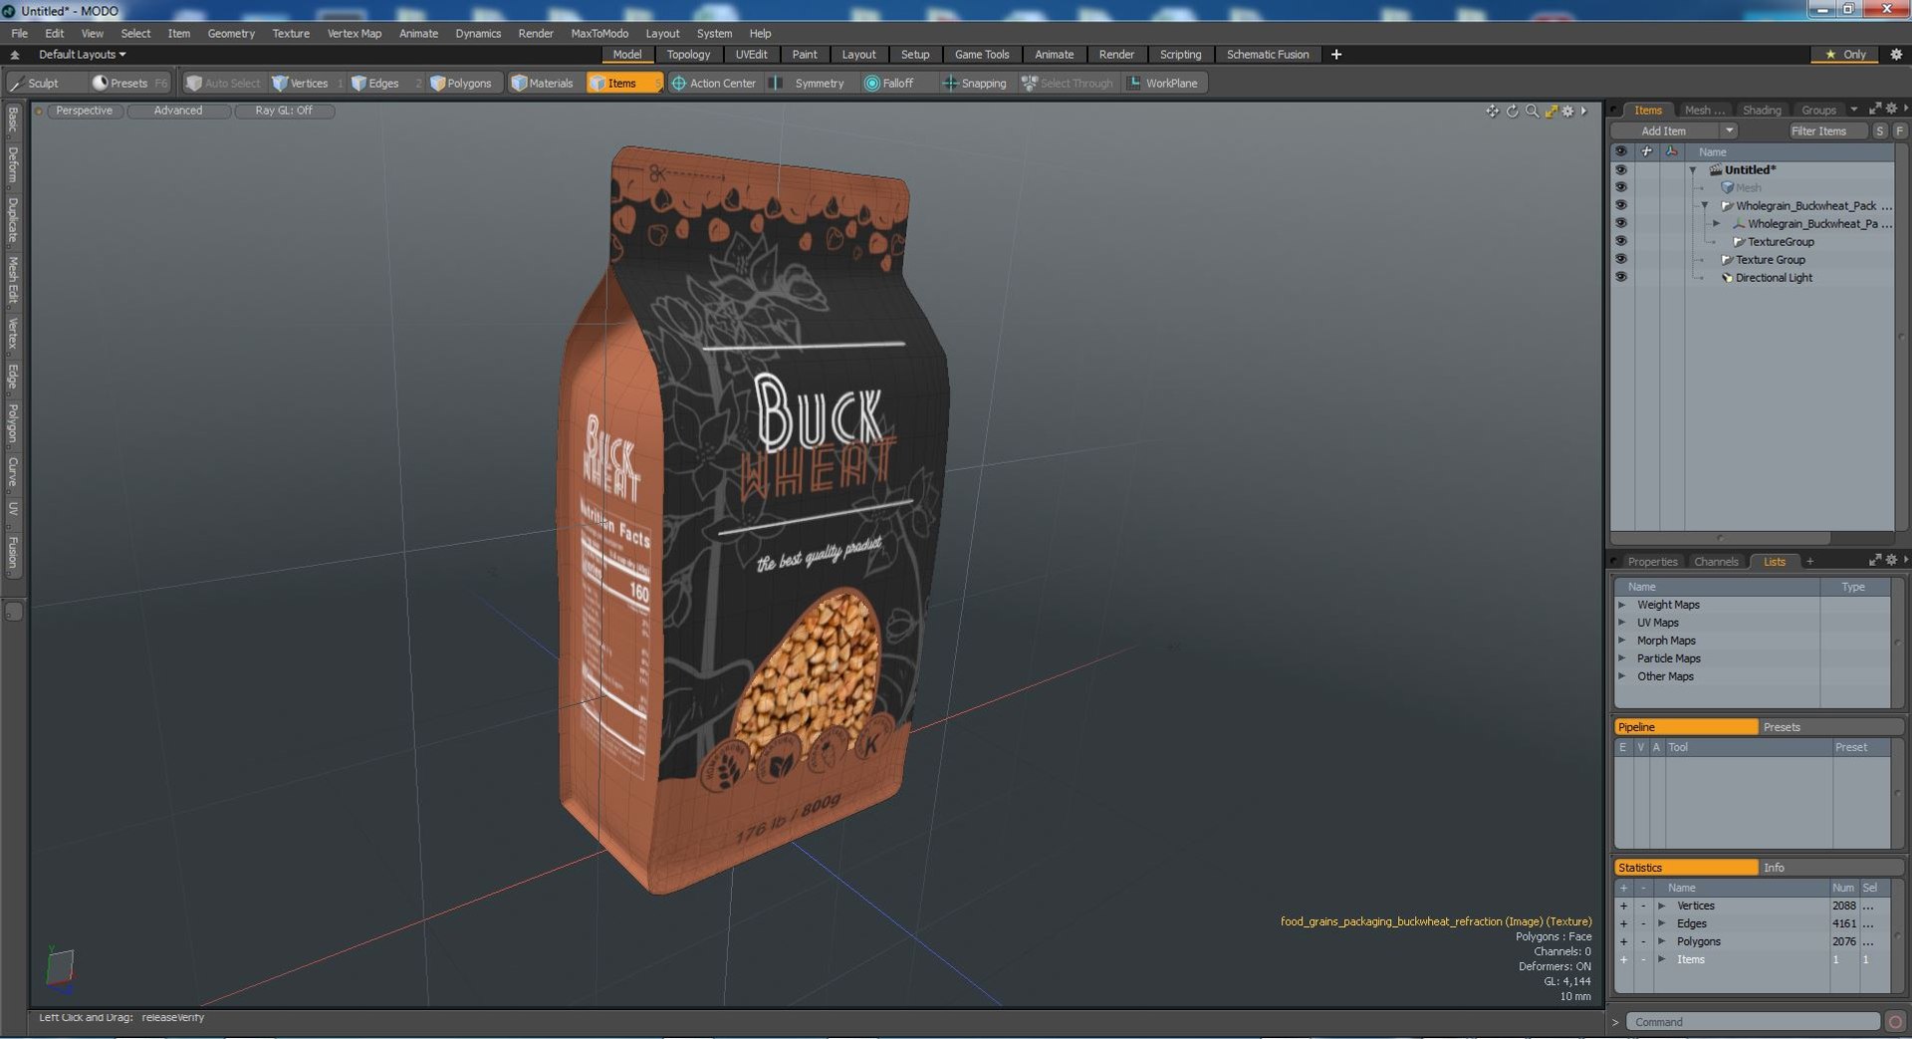Viewport: 1912px width, 1039px height.
Task: Open settings gear of Items panel
Action: (x=1891, y=109)
